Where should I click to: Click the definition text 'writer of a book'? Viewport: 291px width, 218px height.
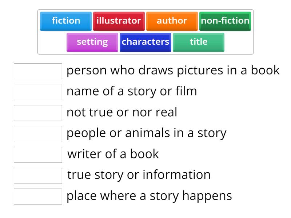tap(113, 154)
